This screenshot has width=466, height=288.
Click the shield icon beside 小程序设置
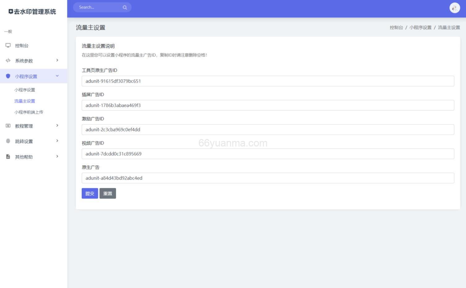point(8,76)
